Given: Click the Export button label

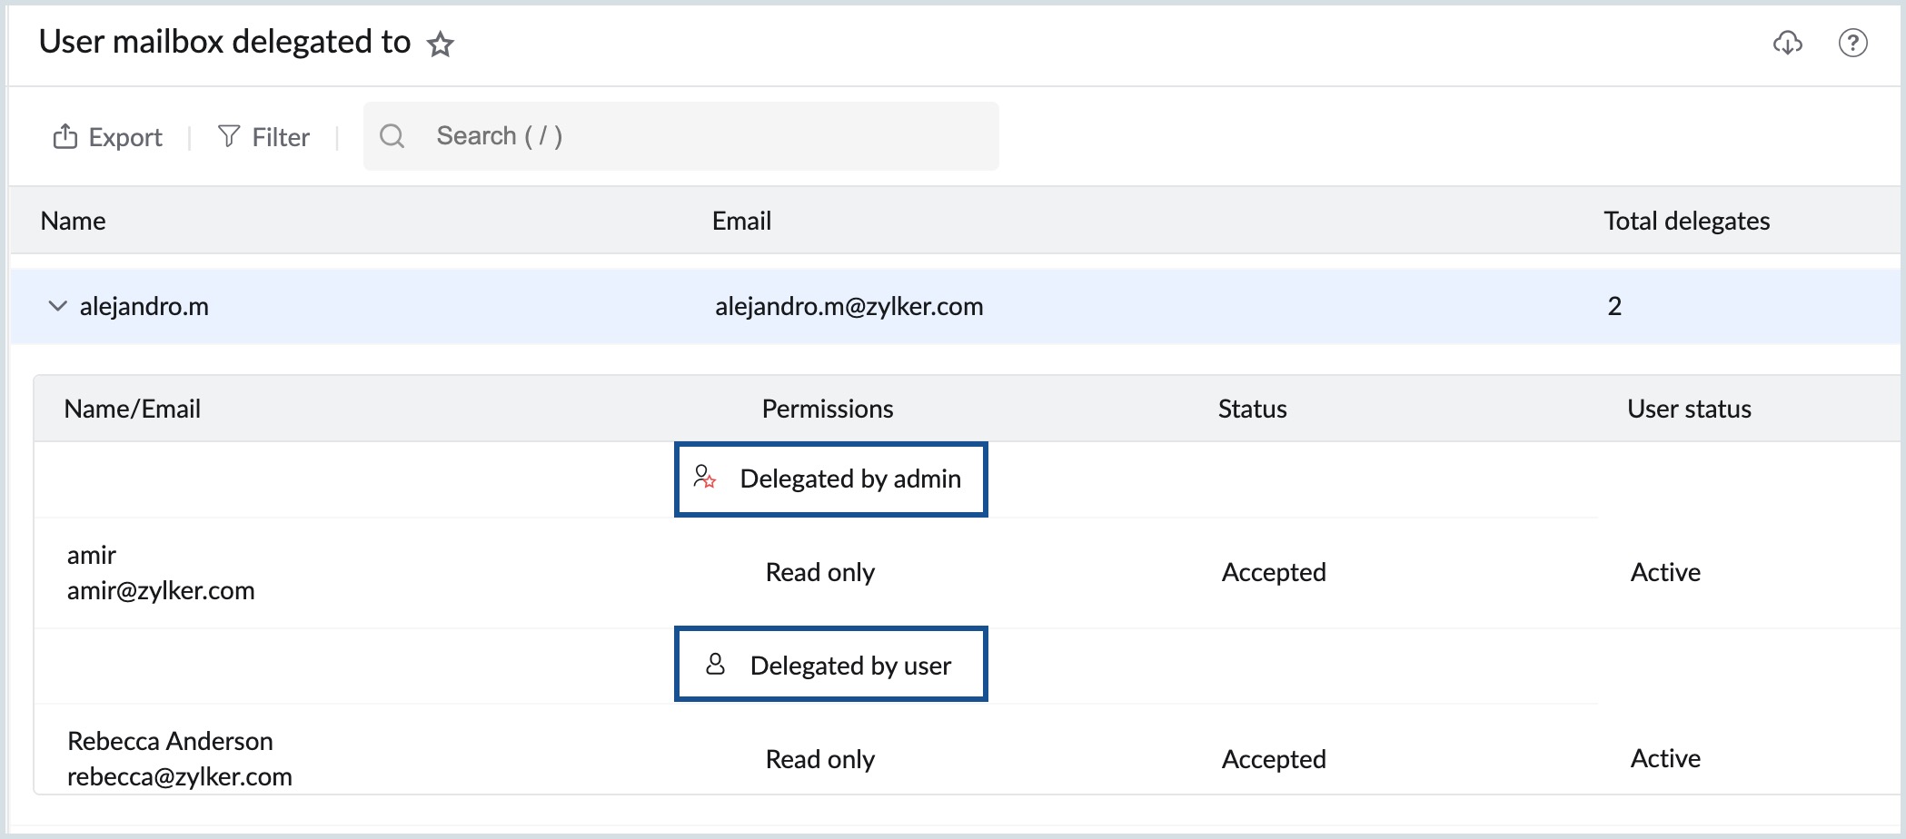Looking at the screenshot, I should coord(125,137).
